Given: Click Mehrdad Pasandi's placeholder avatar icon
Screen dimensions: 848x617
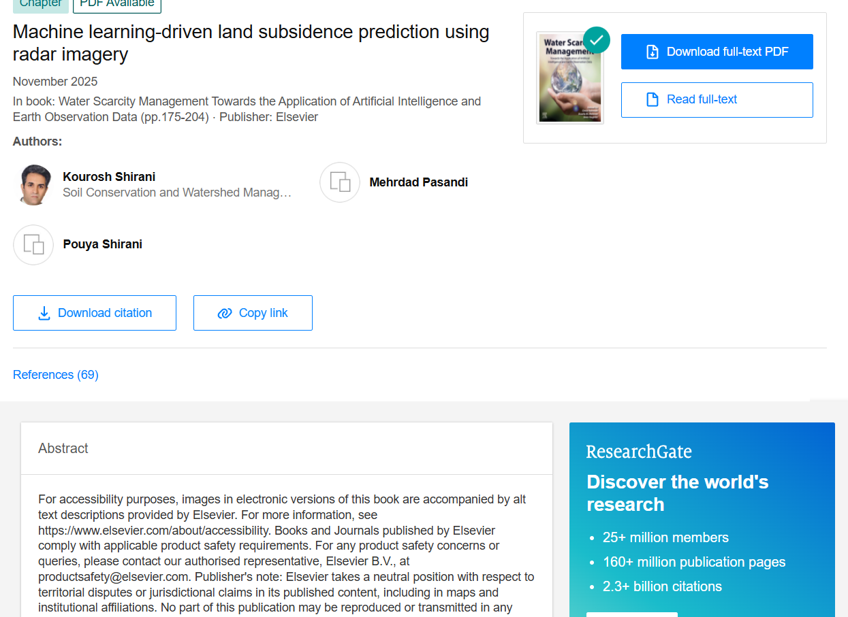Looking at the screenshot, I should [x=340, y=182].
